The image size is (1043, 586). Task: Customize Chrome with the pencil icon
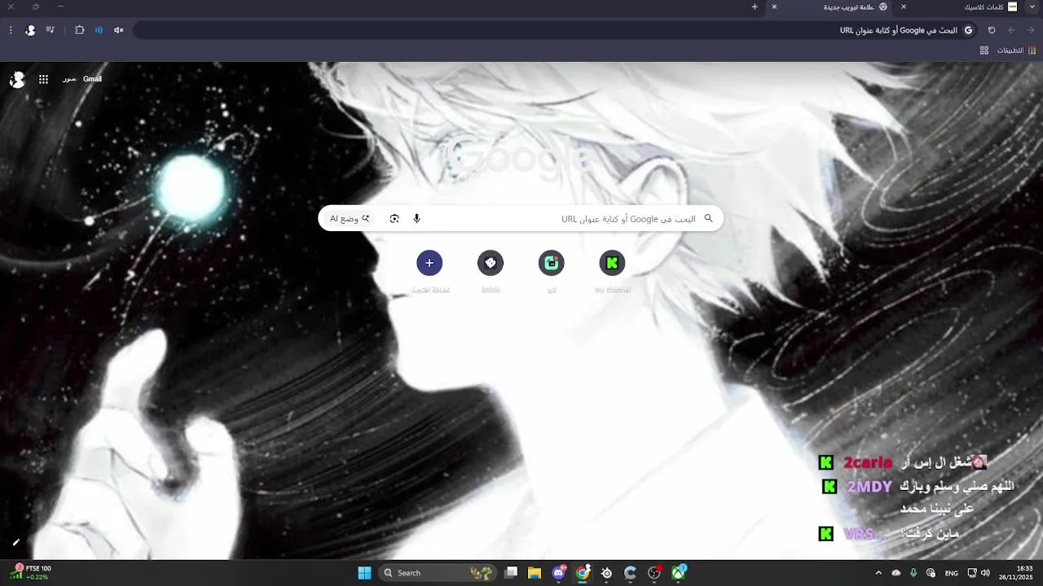[15, 542]
